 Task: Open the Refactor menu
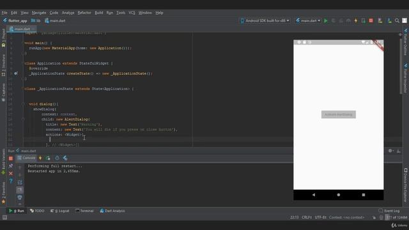(x=84, y=13)
